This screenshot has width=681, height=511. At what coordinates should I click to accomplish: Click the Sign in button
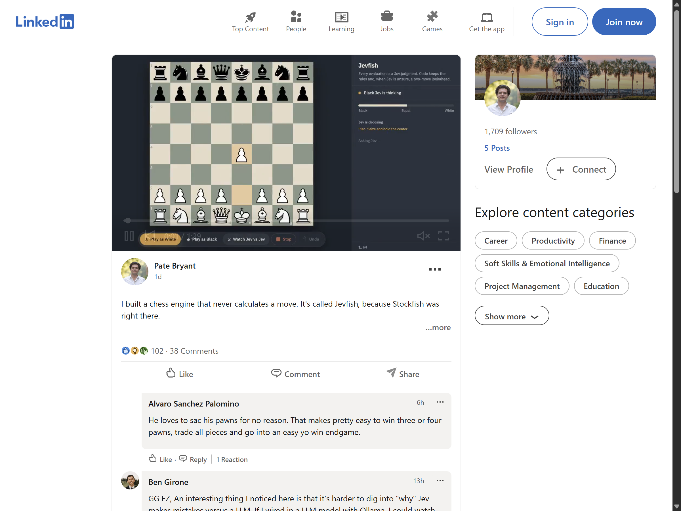(x=560, y=22)
